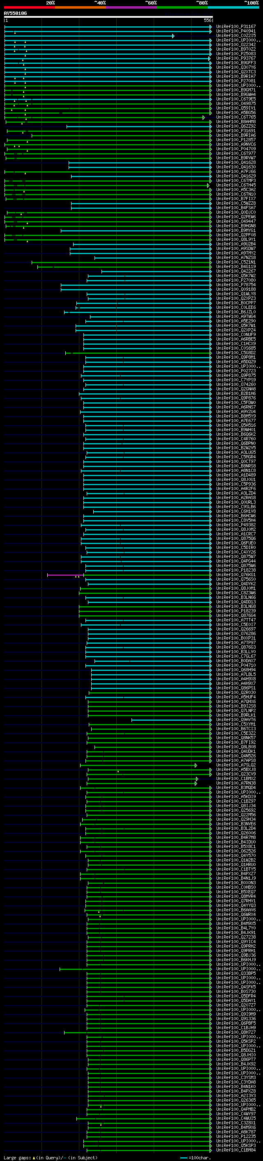Click the short cyan bar for UniRef100_Q9AVT6
Image resolution: width=263 pixels, height=1161 pixels.
click(171, 720)
